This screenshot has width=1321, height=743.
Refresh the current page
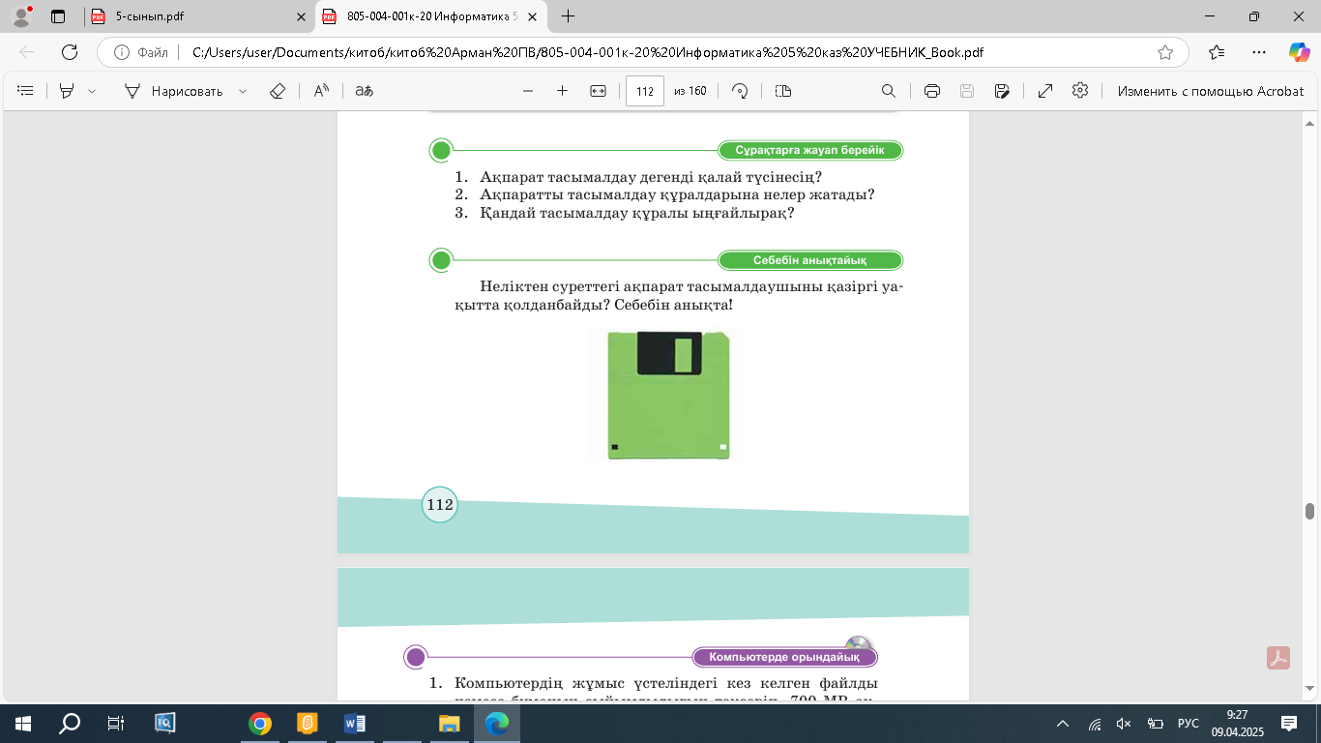(70, 52)
